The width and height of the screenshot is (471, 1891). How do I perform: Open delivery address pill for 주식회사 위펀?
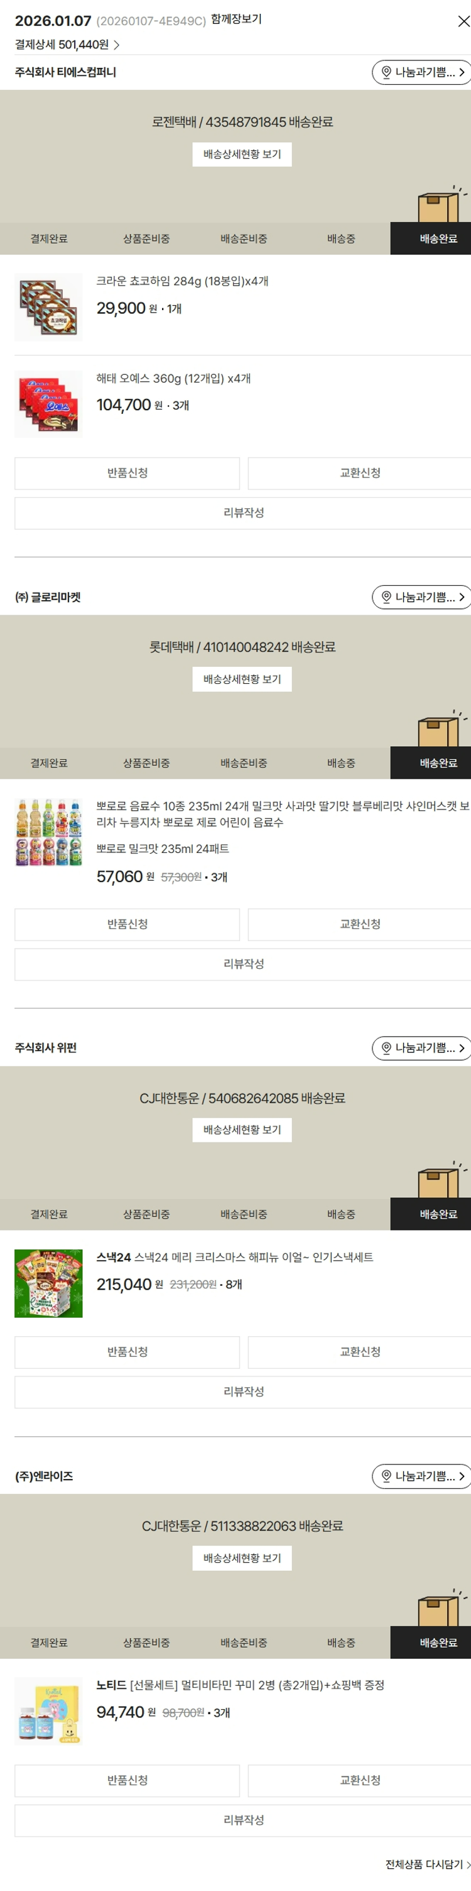pyautogui.click(x=421, y=1048)
